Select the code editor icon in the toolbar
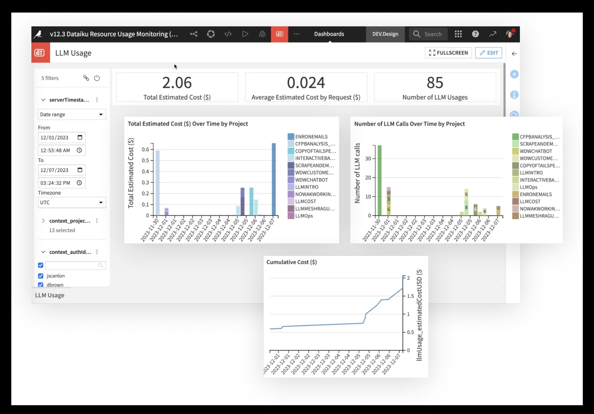 229,34
